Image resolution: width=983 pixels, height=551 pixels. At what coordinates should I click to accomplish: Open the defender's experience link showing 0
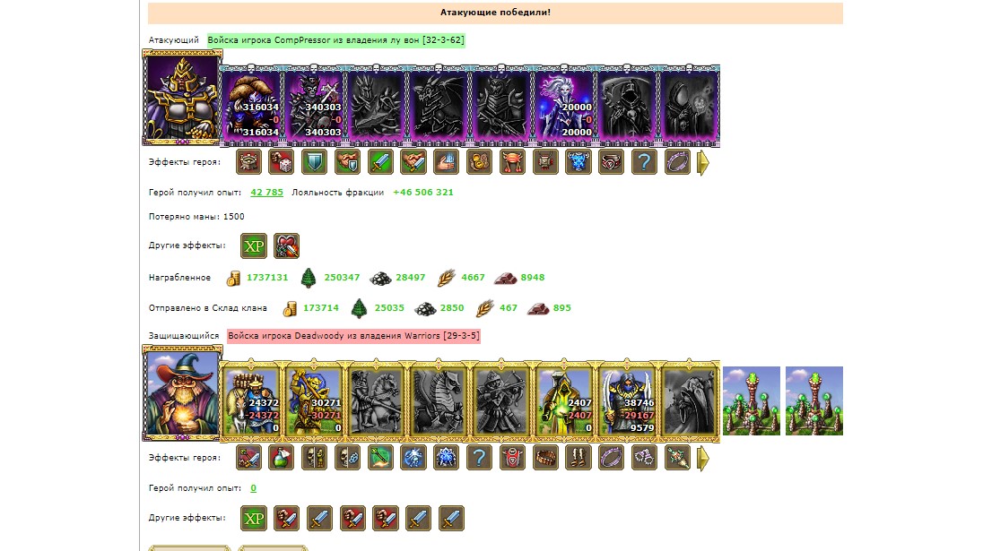[x=253, y=487]
